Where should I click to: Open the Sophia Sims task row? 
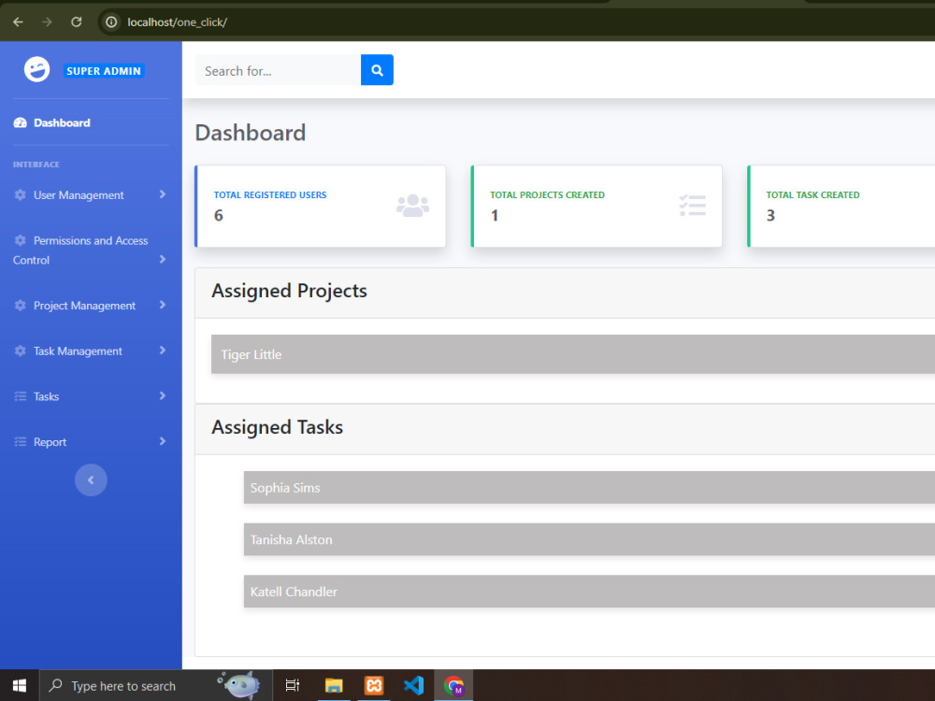(x=589, y=488)
